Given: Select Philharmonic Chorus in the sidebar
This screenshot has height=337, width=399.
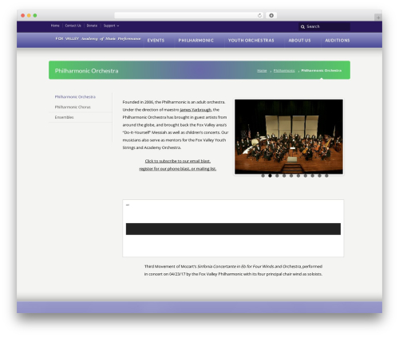Looking at the screenshot, I should [x=73, y=107].
